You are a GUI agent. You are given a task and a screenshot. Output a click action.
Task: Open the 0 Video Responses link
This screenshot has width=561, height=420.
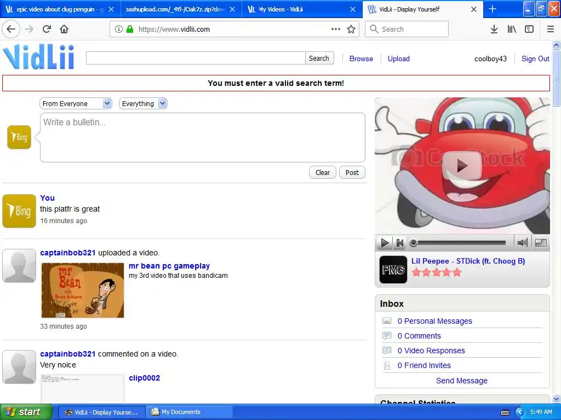click(431, 351)
